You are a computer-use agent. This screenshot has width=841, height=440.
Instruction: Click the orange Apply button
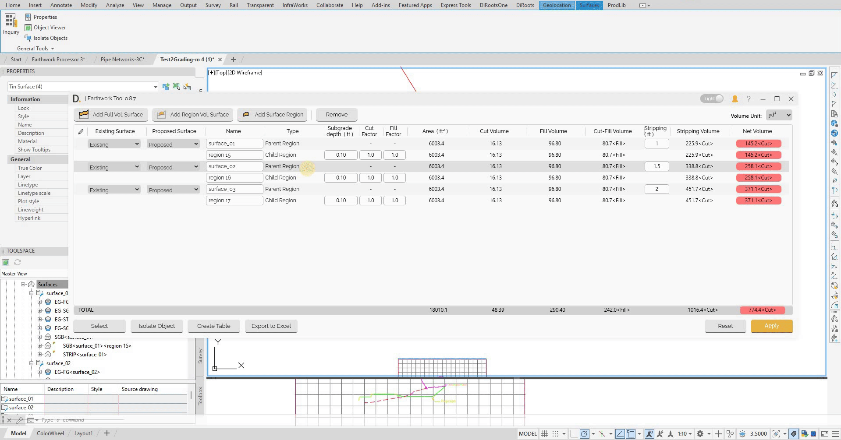pyautogui.click(x=771, y=326)
